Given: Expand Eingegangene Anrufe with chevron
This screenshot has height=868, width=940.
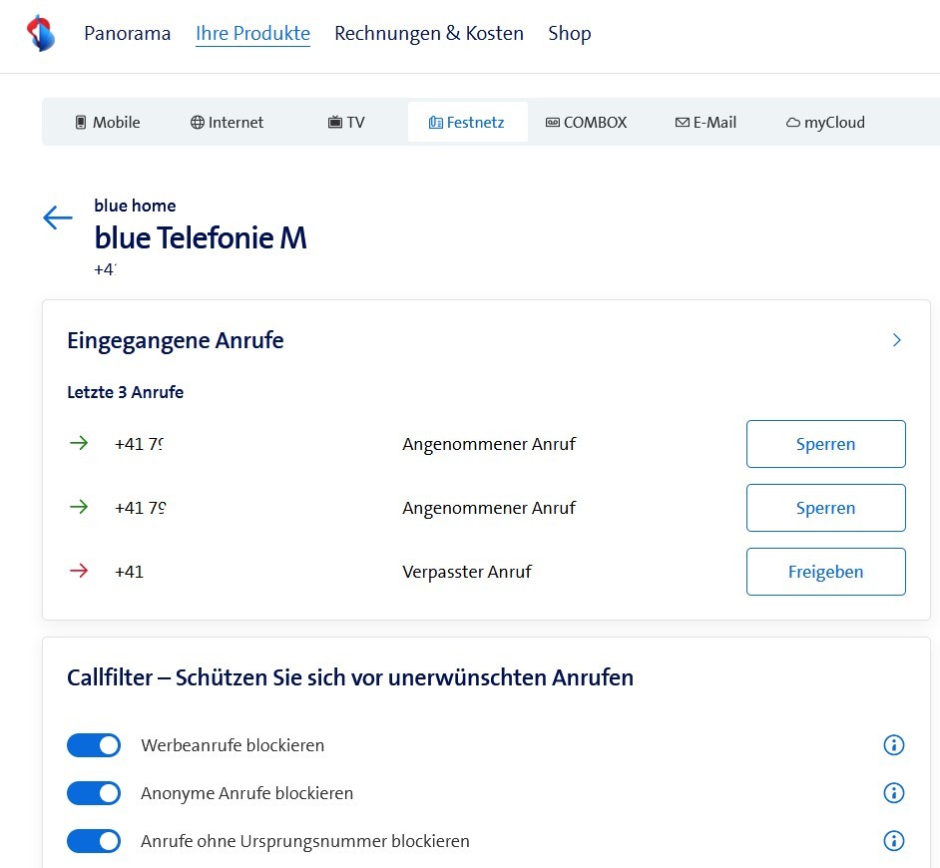Looking at the screenshot, I should (896, 340).
